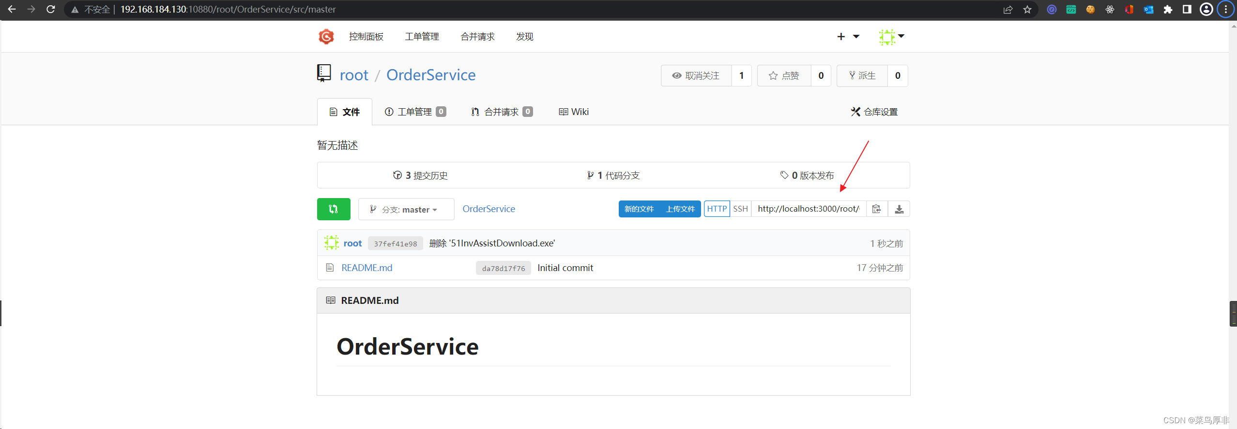Click download repository archive icon
The height and width of the screenshot is (429, 1237).
click(x=899, y=209)
